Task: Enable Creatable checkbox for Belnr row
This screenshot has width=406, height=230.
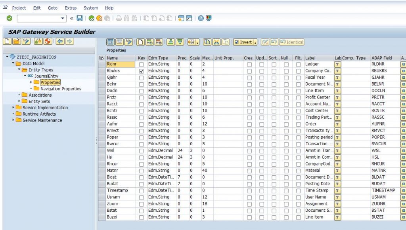Action: coord(249,84)
